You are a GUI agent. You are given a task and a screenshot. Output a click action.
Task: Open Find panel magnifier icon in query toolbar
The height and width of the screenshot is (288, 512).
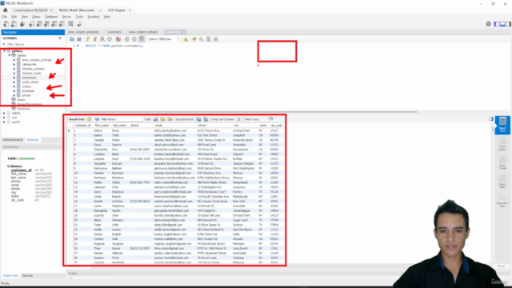(x=201, y=39)
